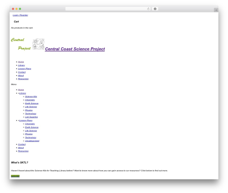Open Technology under the Library submenu
The height and width of the screenshot is (193, 228).
[31, 114]
